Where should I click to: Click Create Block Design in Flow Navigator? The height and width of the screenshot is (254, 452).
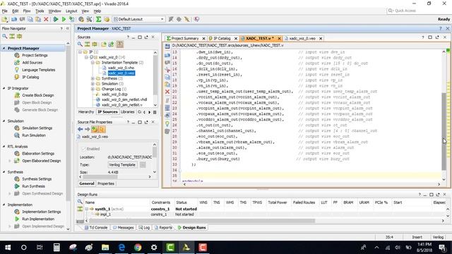point(37,95)
